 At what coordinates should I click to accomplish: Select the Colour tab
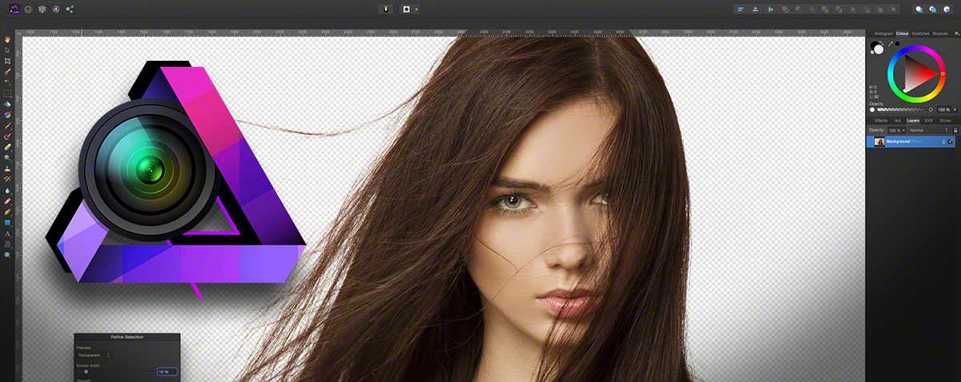click(x=903, y=34)
